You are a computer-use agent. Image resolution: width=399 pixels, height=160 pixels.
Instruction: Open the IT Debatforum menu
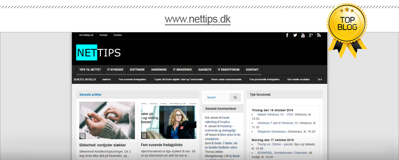[228, 70]
